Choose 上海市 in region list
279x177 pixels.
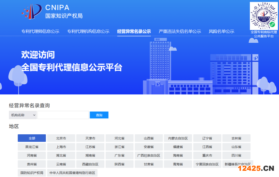click(61, 147)
